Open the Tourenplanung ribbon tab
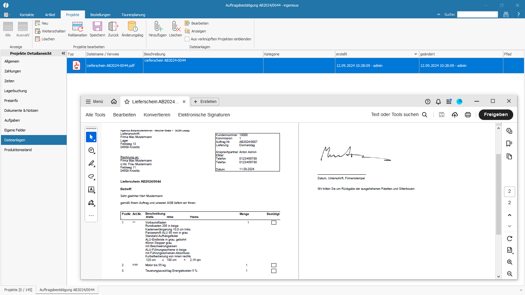This screenshot has width=525, height=295. [x=133, y=15]
